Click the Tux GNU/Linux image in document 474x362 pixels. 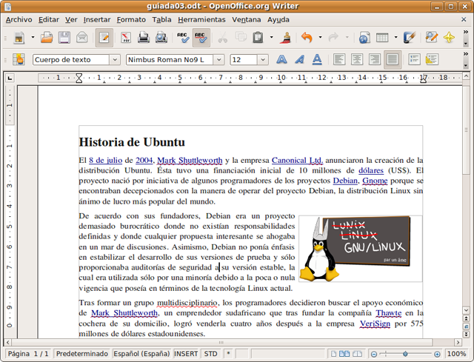pos(360,249)
